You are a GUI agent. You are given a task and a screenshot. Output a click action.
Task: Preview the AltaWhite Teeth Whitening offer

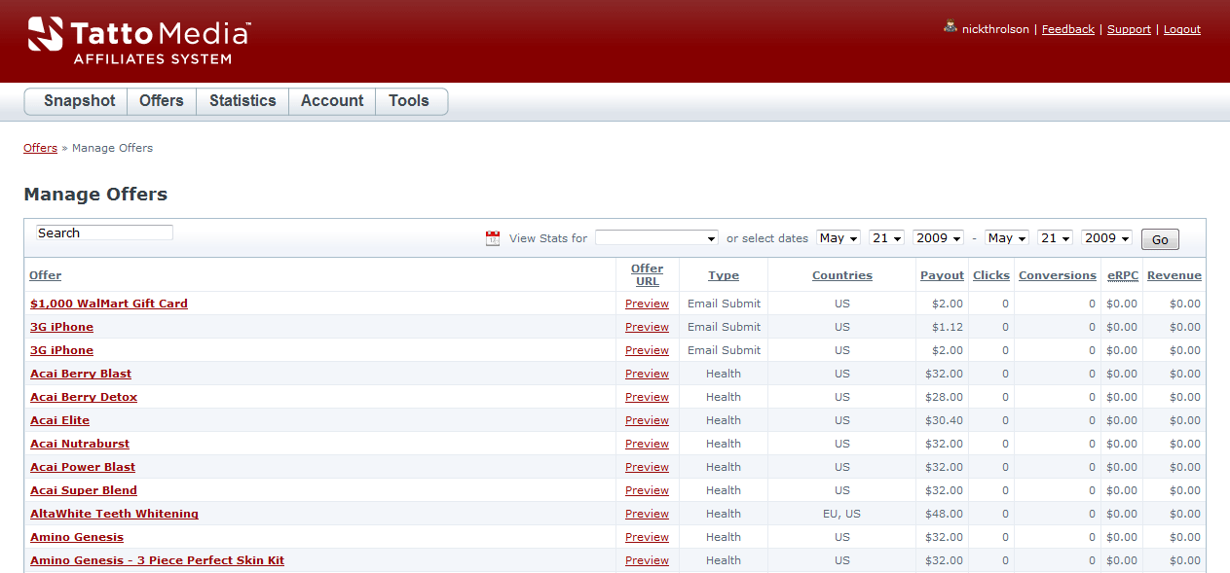pos(647,514)
